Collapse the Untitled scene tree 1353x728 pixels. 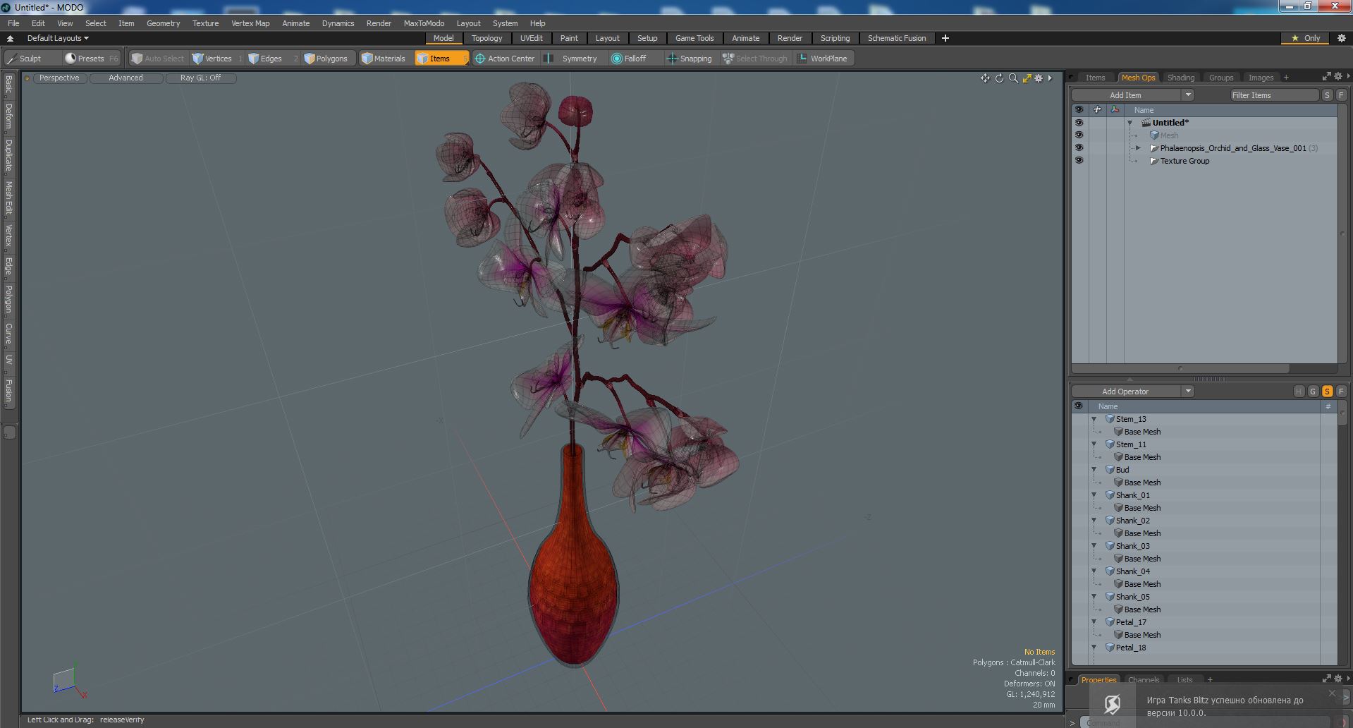click(1129, 123)
